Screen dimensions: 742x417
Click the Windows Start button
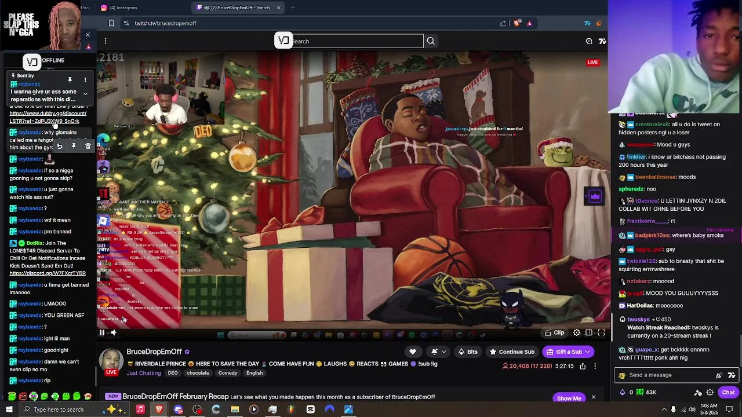[9, 409]
